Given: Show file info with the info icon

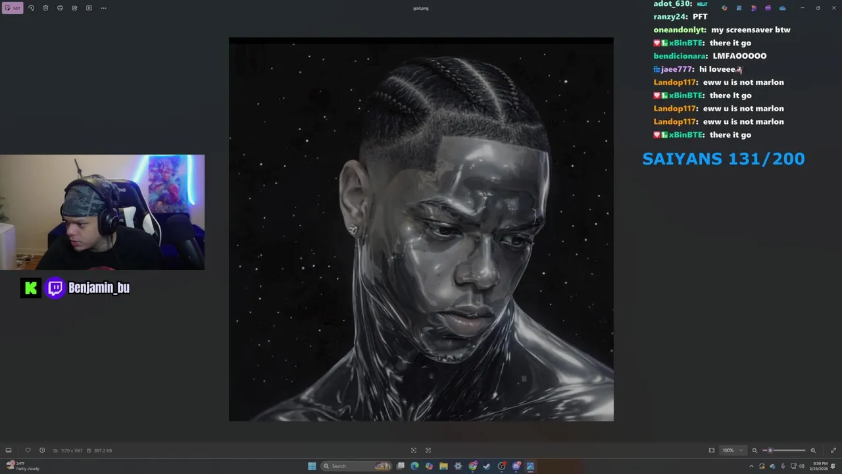Looking at the screenshot, I should point(42,450).
